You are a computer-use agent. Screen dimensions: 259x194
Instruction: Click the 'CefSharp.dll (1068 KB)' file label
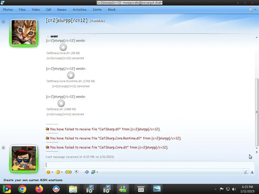(x=61, y=109)
